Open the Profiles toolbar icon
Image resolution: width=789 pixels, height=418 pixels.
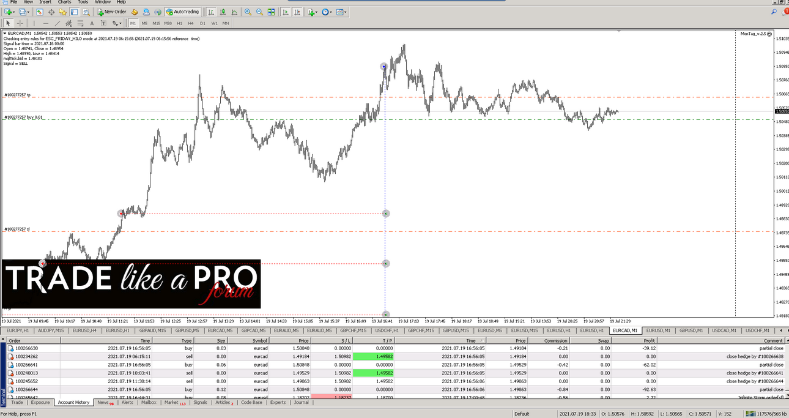tap(23, 12)
